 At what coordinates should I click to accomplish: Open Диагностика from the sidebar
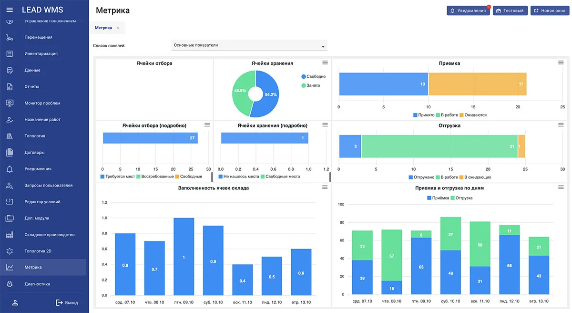(x=43, y=284)
